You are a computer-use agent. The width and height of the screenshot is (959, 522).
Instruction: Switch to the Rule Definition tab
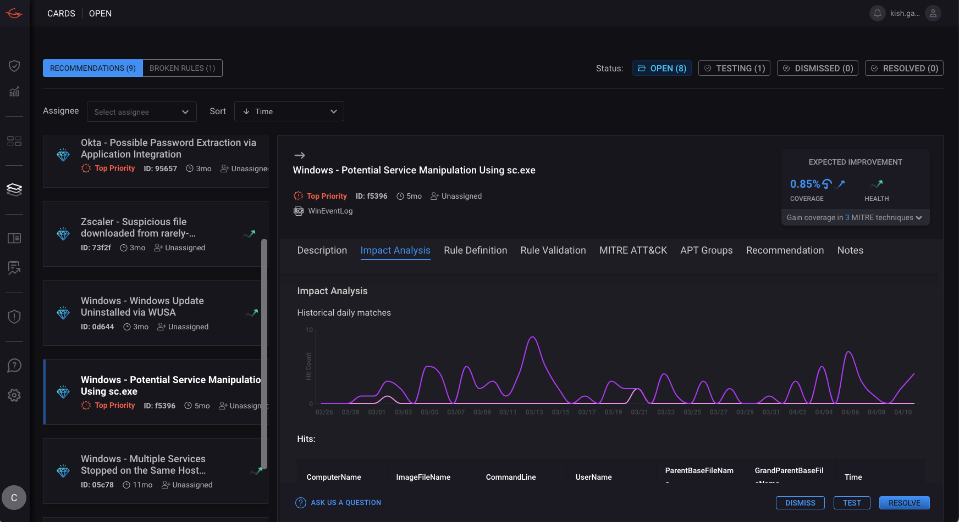point(475,250)
